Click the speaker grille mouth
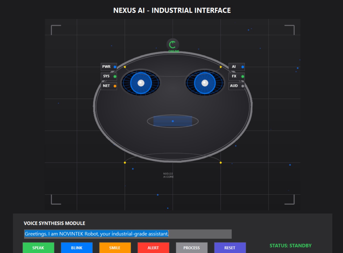 [173, 121]
